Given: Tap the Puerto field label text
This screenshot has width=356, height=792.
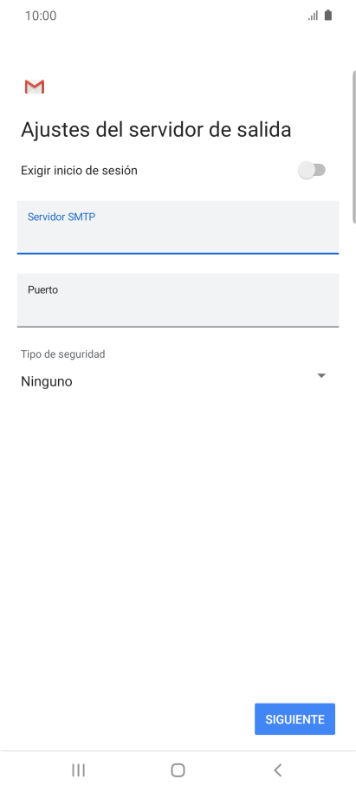Looking at the screenshot, I should (43, 290).
